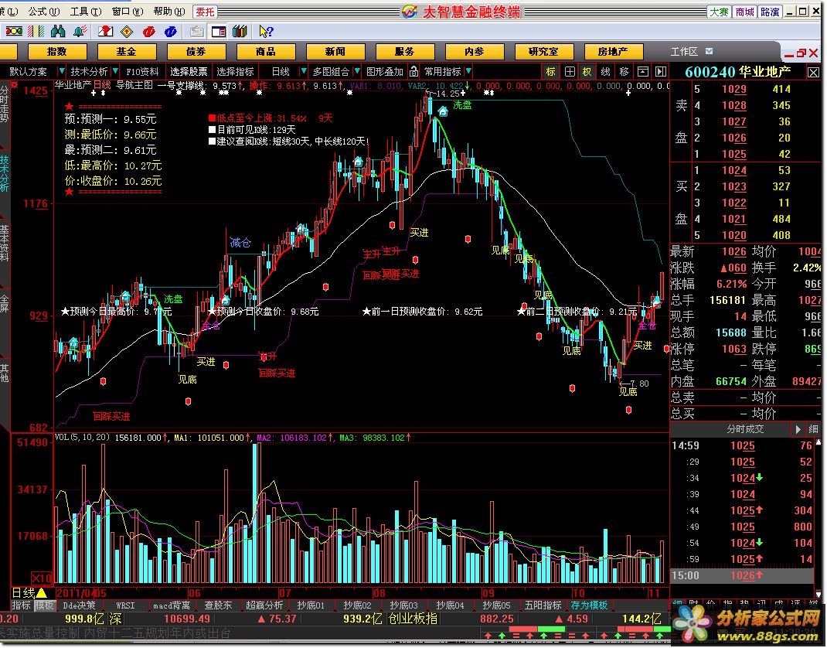This screenshot has width=827, height=648.
Task: Open the binoculars search tool
Action: (58, 32)
